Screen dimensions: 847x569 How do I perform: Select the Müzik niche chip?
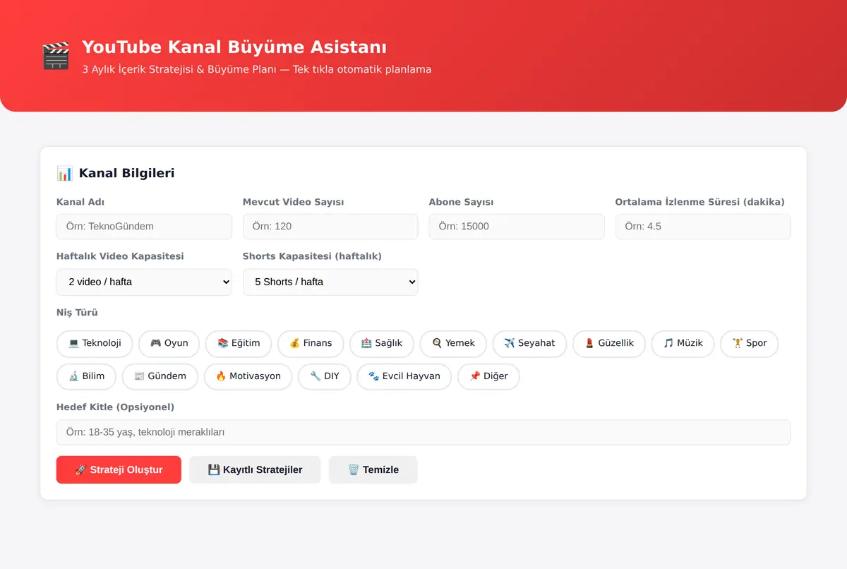coord(683,343)
